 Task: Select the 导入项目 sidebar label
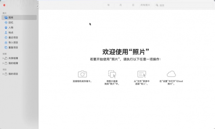click(x=13, y=42)
